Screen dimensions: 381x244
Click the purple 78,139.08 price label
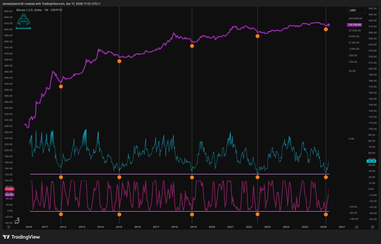[355, 25]
